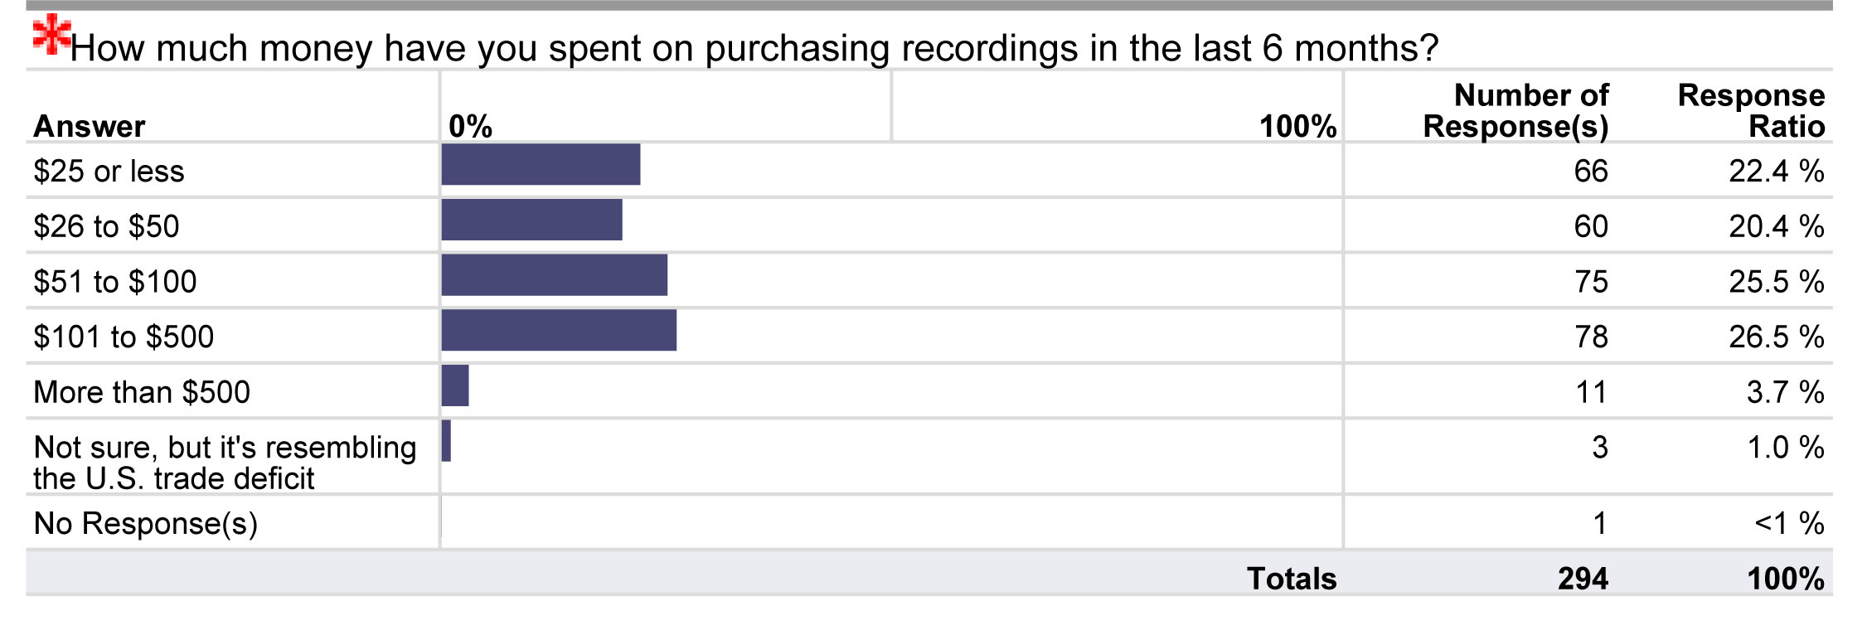
Task: Click the red asterisk required marker
Action: (x=51, y=35)
